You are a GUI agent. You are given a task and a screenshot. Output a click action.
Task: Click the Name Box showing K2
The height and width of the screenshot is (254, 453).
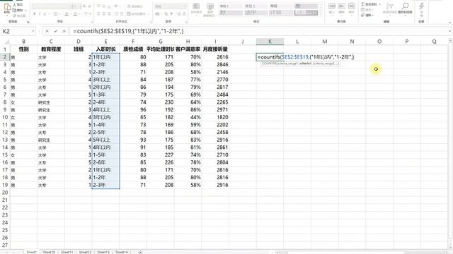(x=16, y=31)
